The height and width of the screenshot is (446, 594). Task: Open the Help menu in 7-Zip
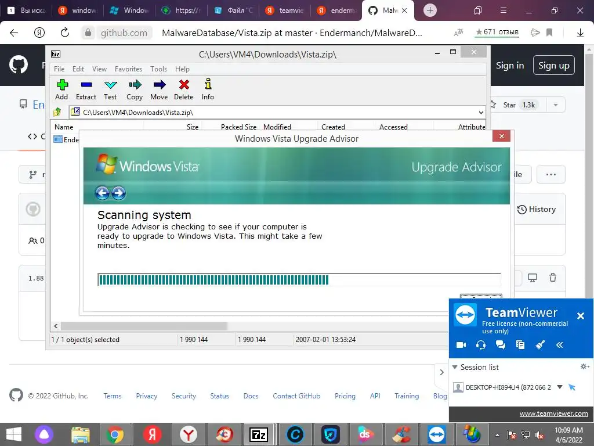pyautogui.click(x=182, y=69)
